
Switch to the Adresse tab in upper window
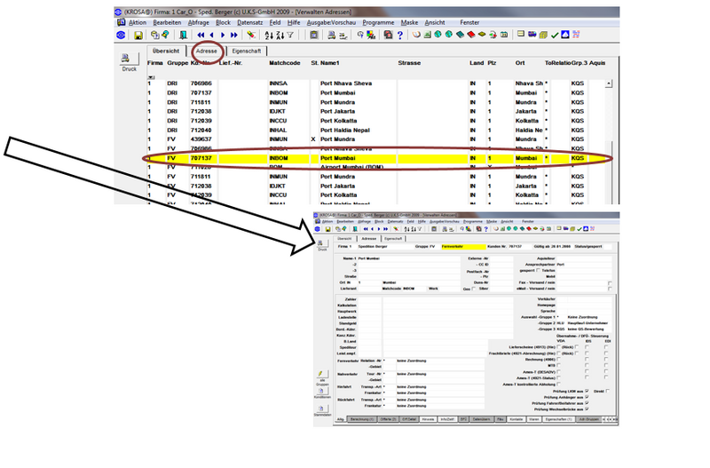(207, 52)
